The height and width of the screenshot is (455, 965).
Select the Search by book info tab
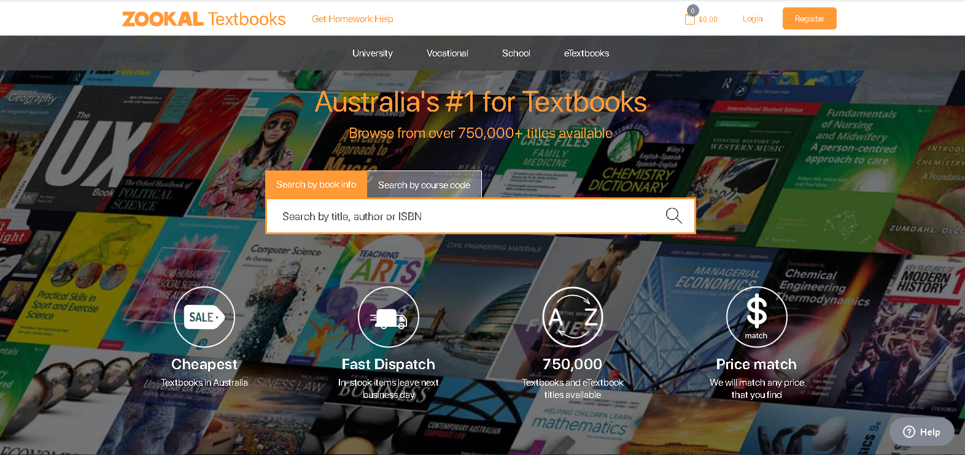[316, 185]
